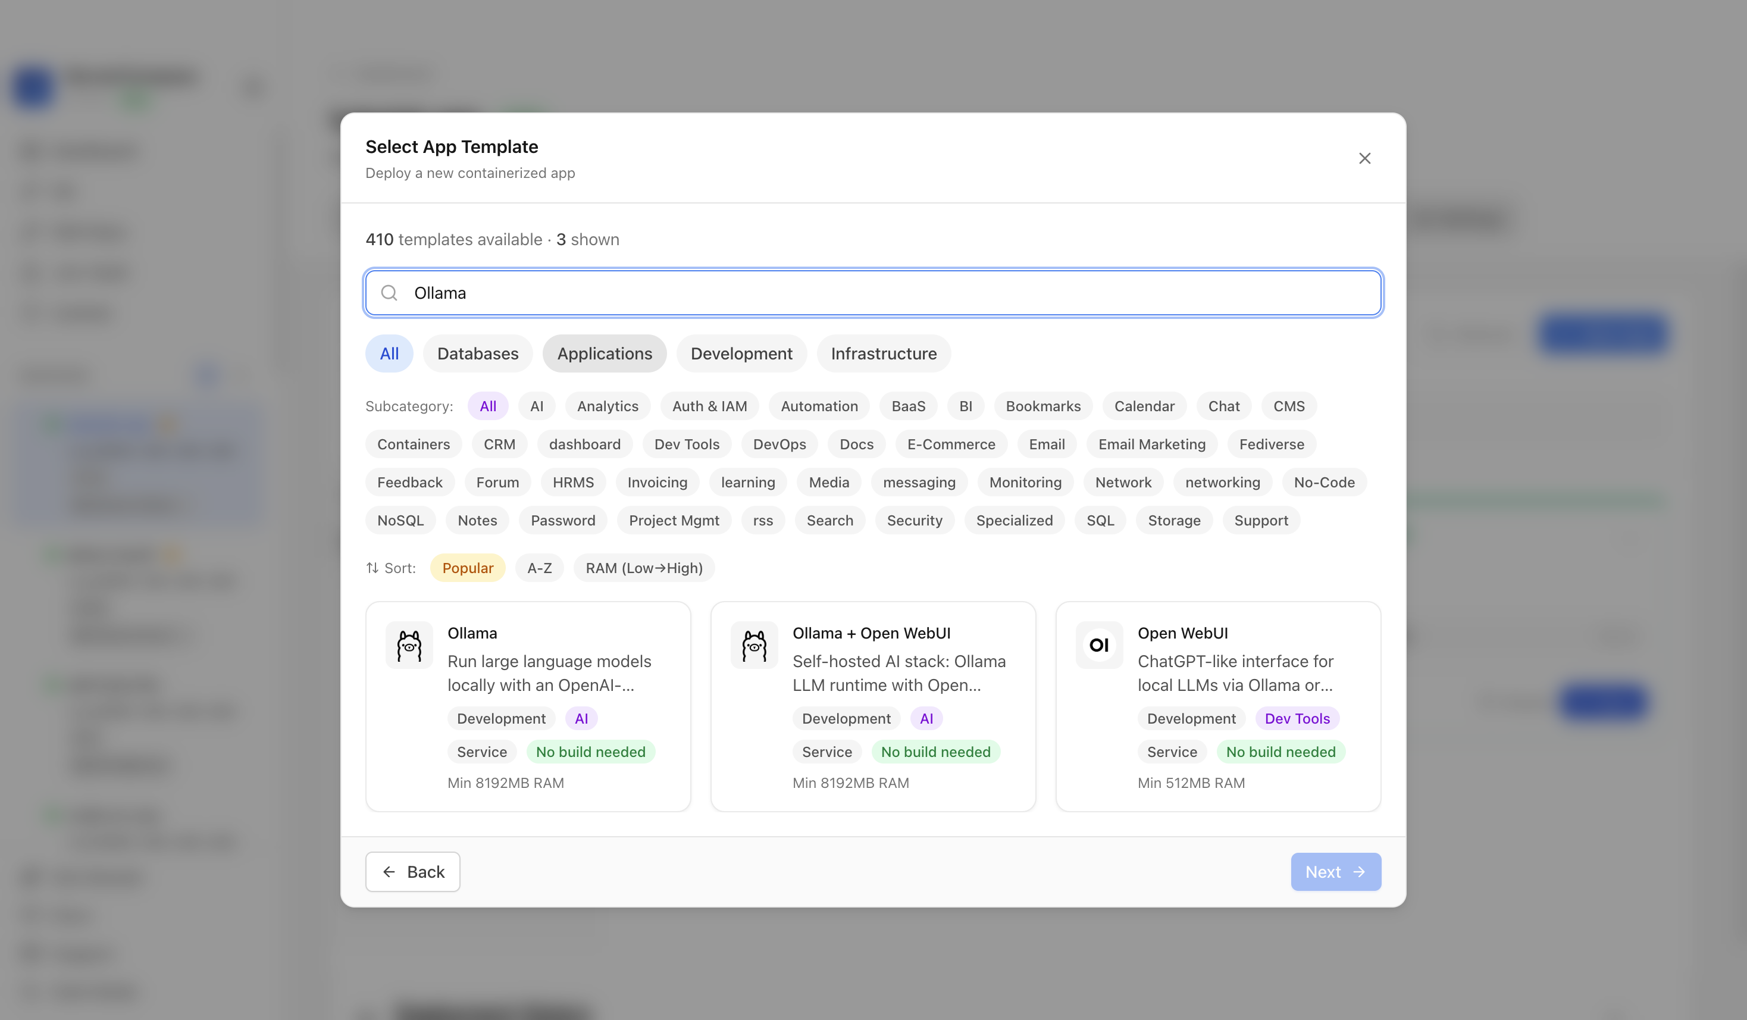Filter by Email Marketing subcategory
This screenshot has height=1020, width=1747.
1152,445
